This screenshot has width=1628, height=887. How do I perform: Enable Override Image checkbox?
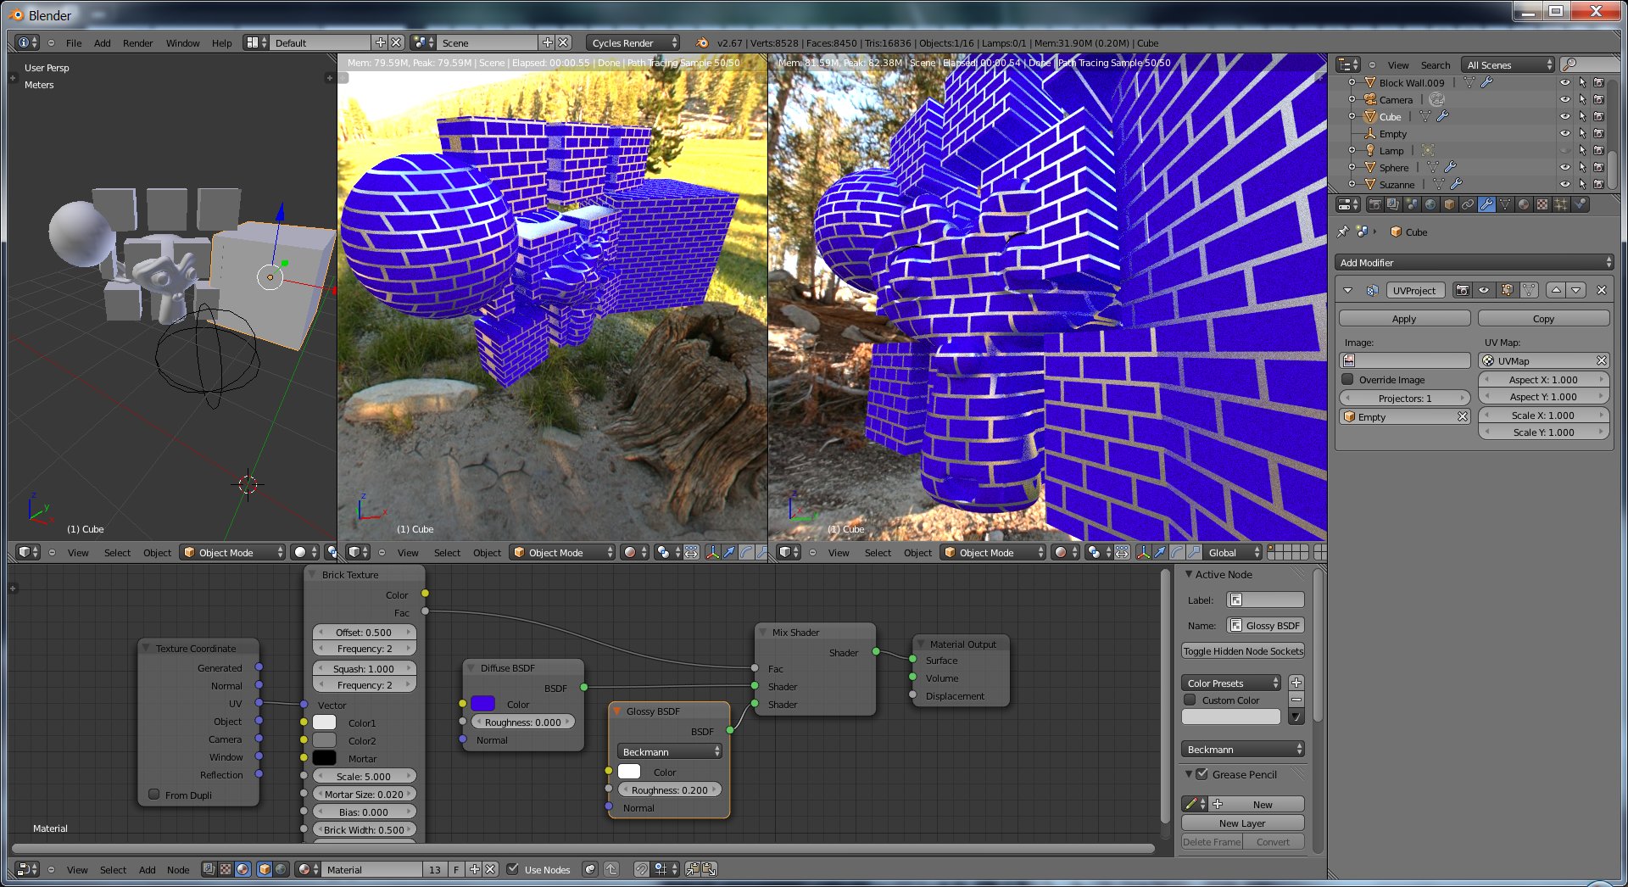coord(1347,380)
